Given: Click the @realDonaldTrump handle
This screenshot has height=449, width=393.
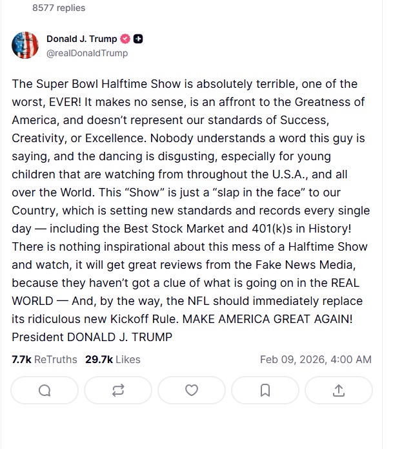Looking at the screenshot, I should pyautogui.click(x=86, y=53).
